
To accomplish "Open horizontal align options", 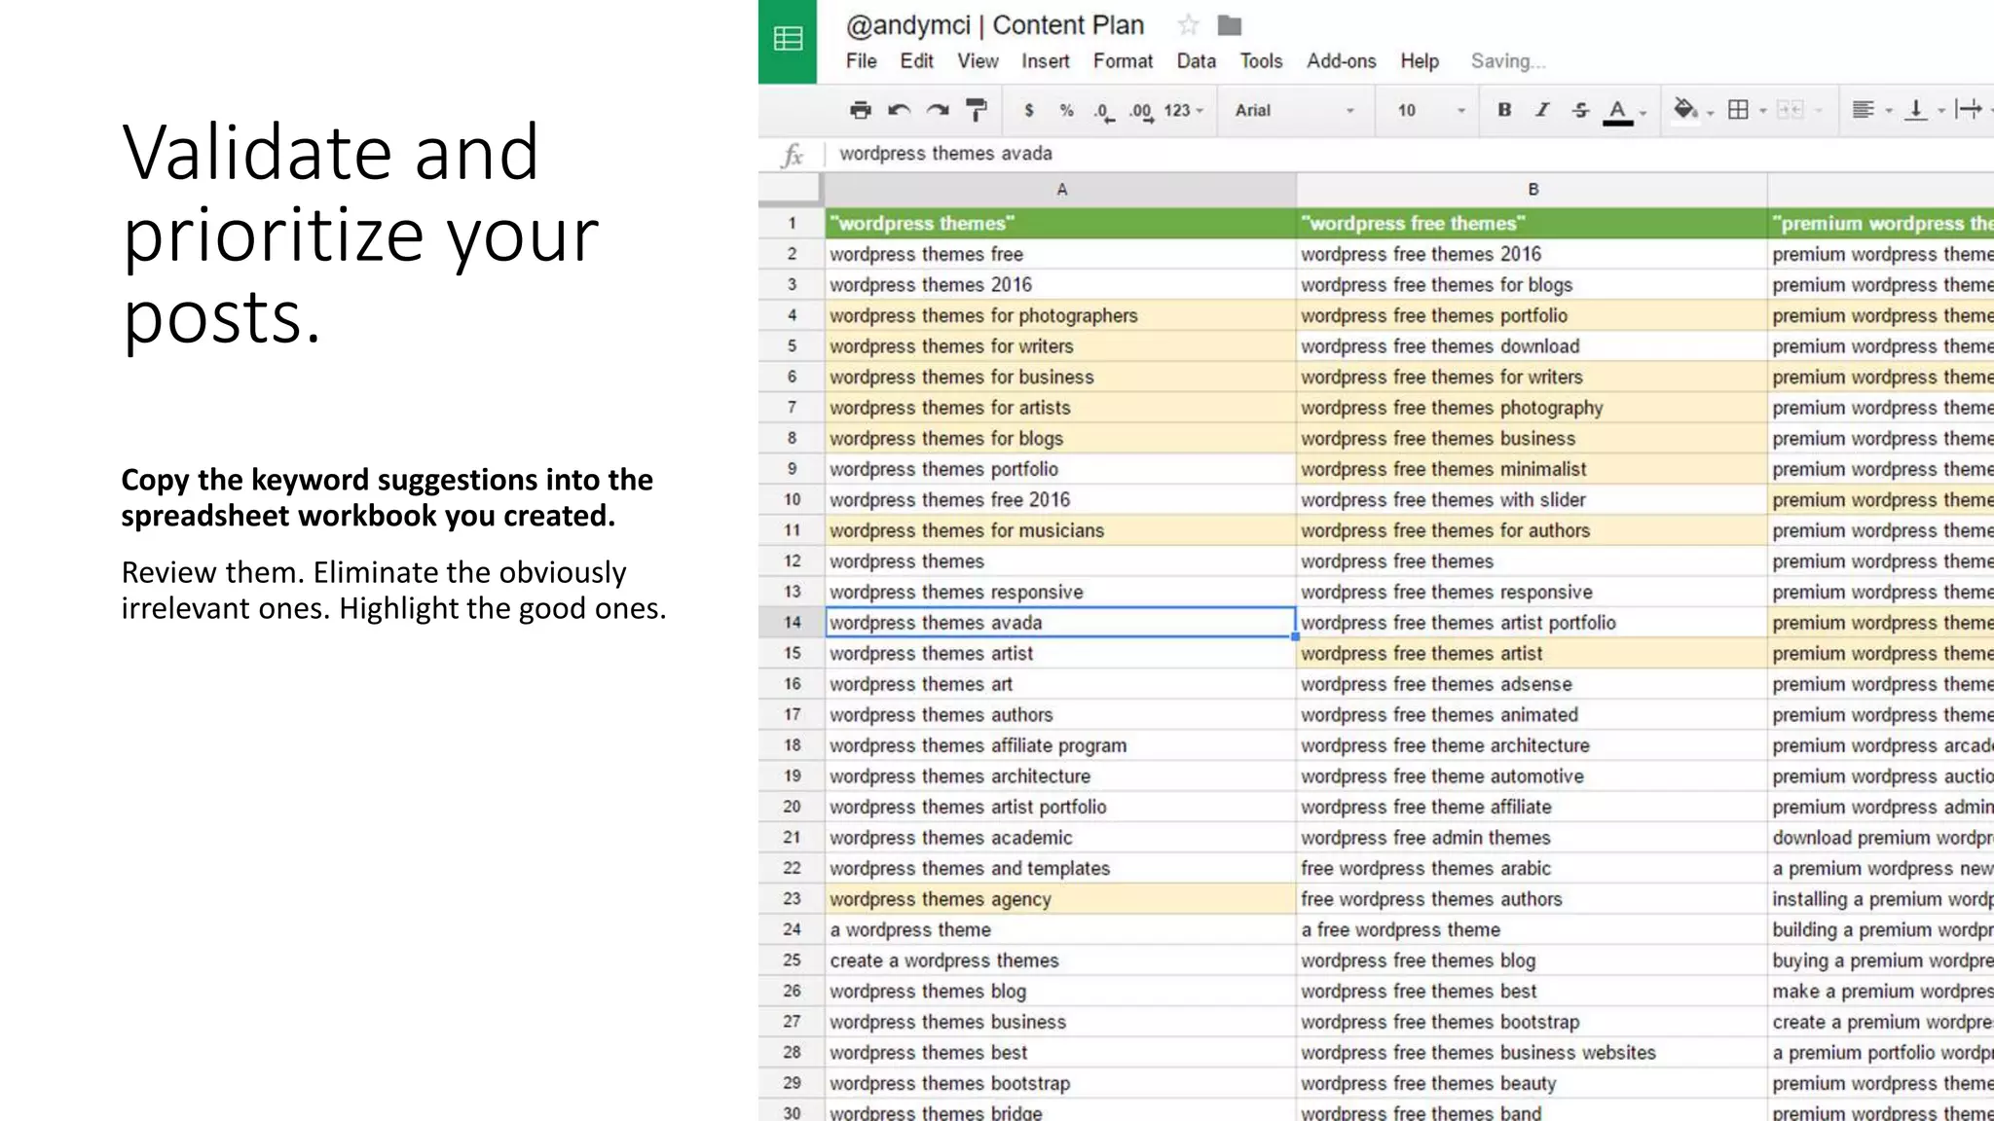I will (1863, 109).
